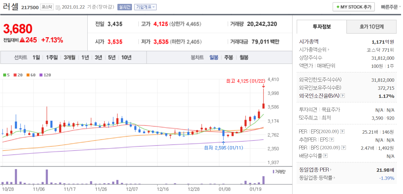Switch chart to 주봉 weekly candles
403x194 pixels.
228,58
